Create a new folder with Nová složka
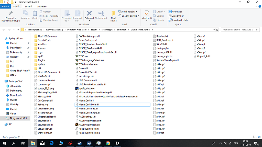This screenshot has height=147, width=262. (x=113, y=16)
